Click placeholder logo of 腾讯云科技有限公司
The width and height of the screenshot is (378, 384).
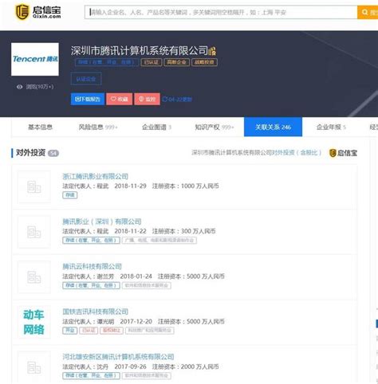(34, 277)
